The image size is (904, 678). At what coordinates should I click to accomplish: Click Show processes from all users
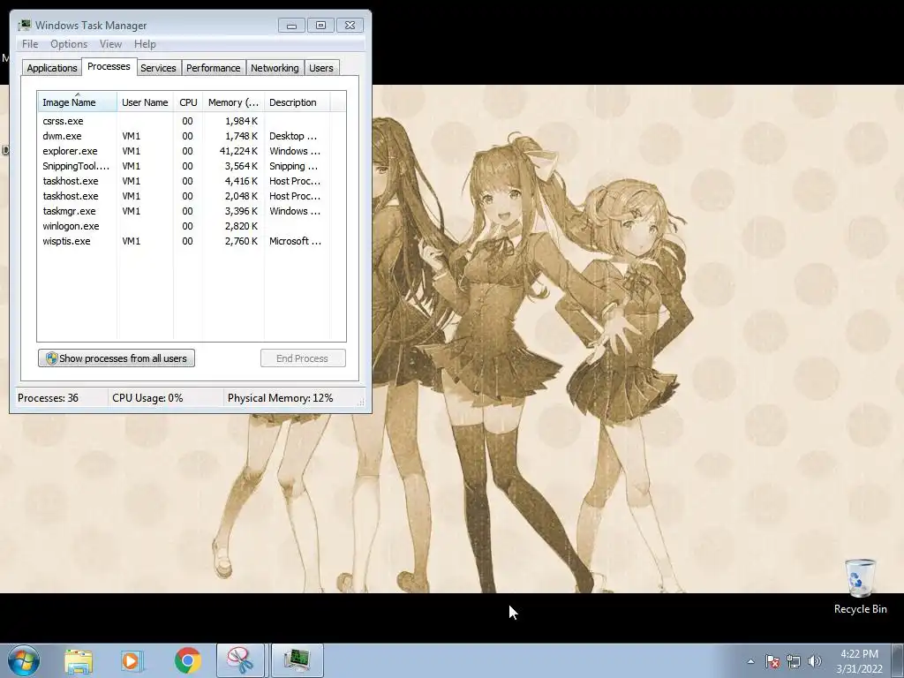117,358
